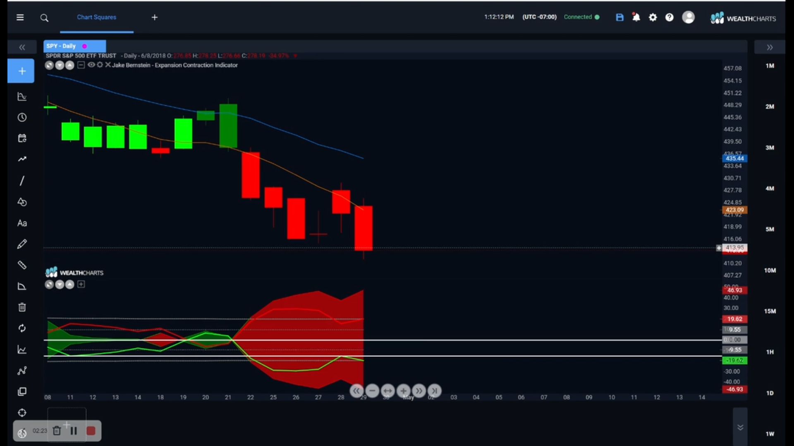Toggle Expansion Contraction Indicator visibility eye
Viewport: 794px width, 446px height.
click(91, 65)
